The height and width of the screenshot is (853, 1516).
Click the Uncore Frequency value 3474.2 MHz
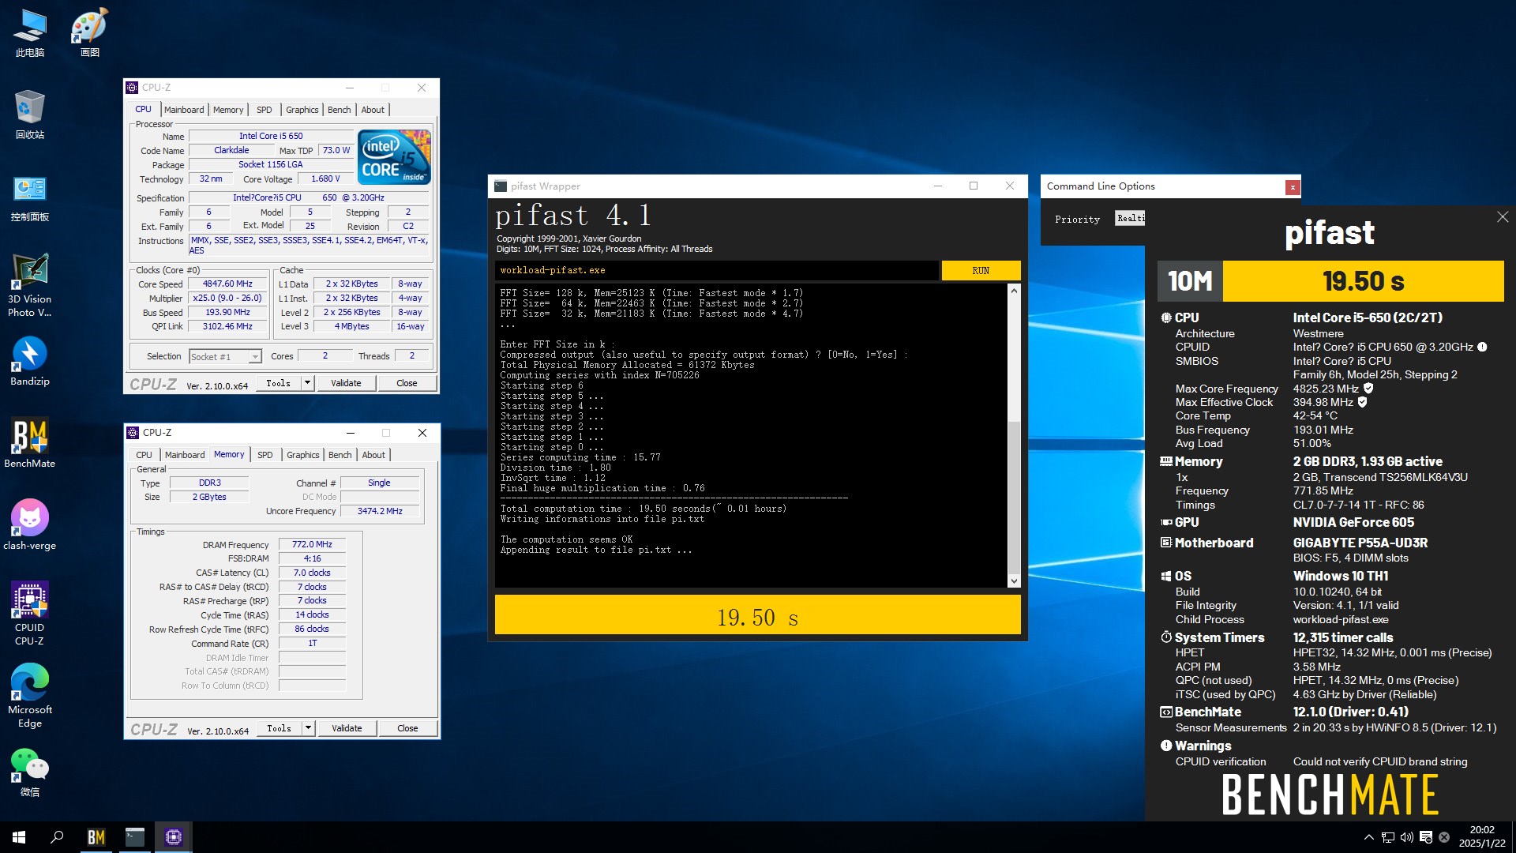click(x=380, y=511)
